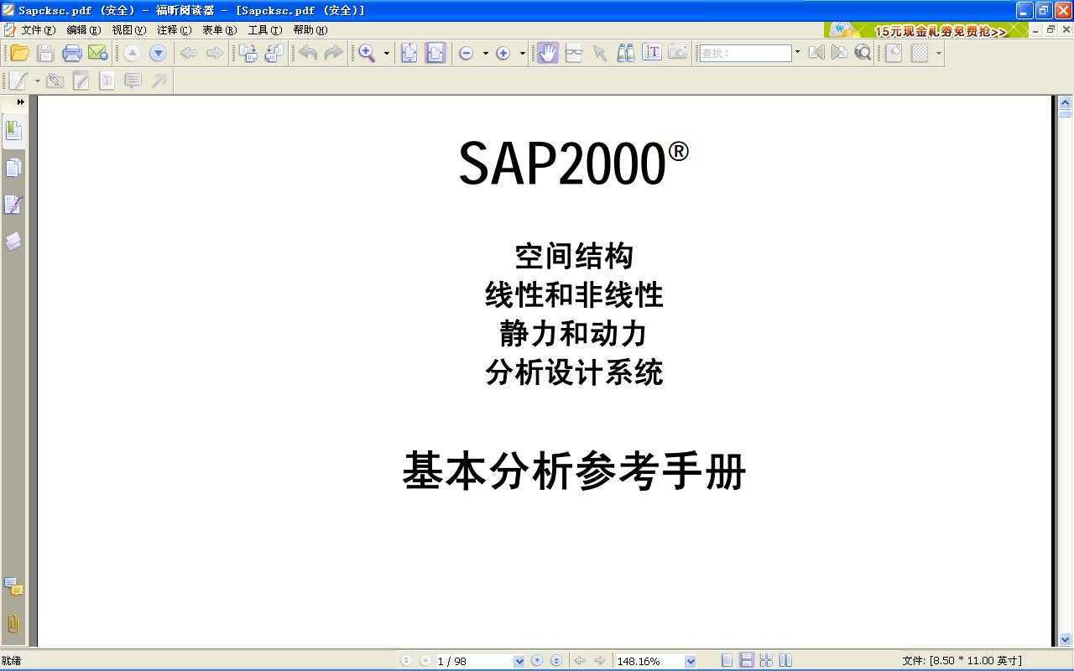
Task: Email the document with envelope icon
Action: click(98, 53)
